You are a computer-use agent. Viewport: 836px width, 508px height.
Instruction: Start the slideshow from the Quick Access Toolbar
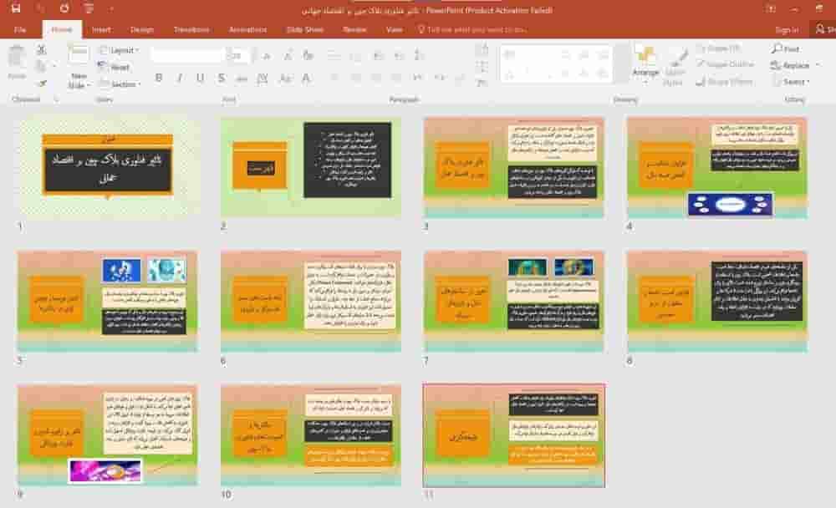tap(89, 8)
